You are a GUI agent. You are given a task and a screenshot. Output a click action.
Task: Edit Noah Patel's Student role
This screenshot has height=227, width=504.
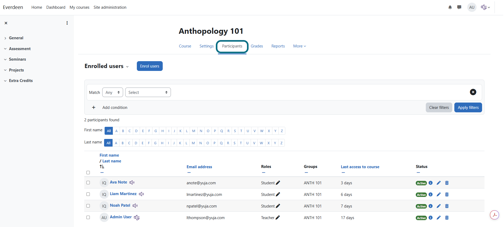[x=278, y=206]
